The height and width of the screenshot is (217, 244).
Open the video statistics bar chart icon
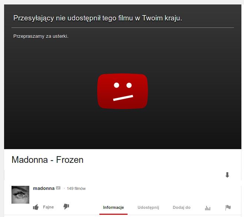tap(208, 208)
